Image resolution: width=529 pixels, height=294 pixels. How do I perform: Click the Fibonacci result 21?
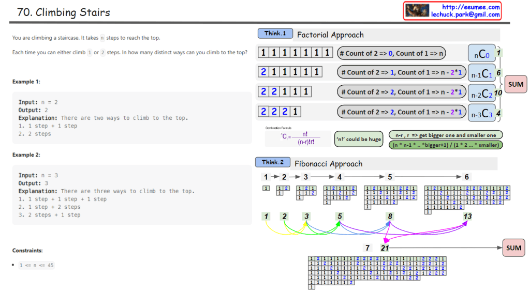pos(385,248)
